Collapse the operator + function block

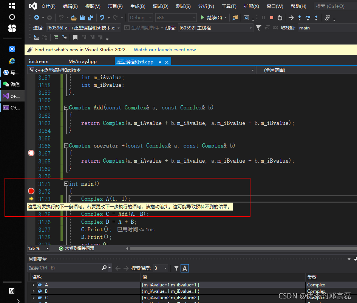[66, 146]
